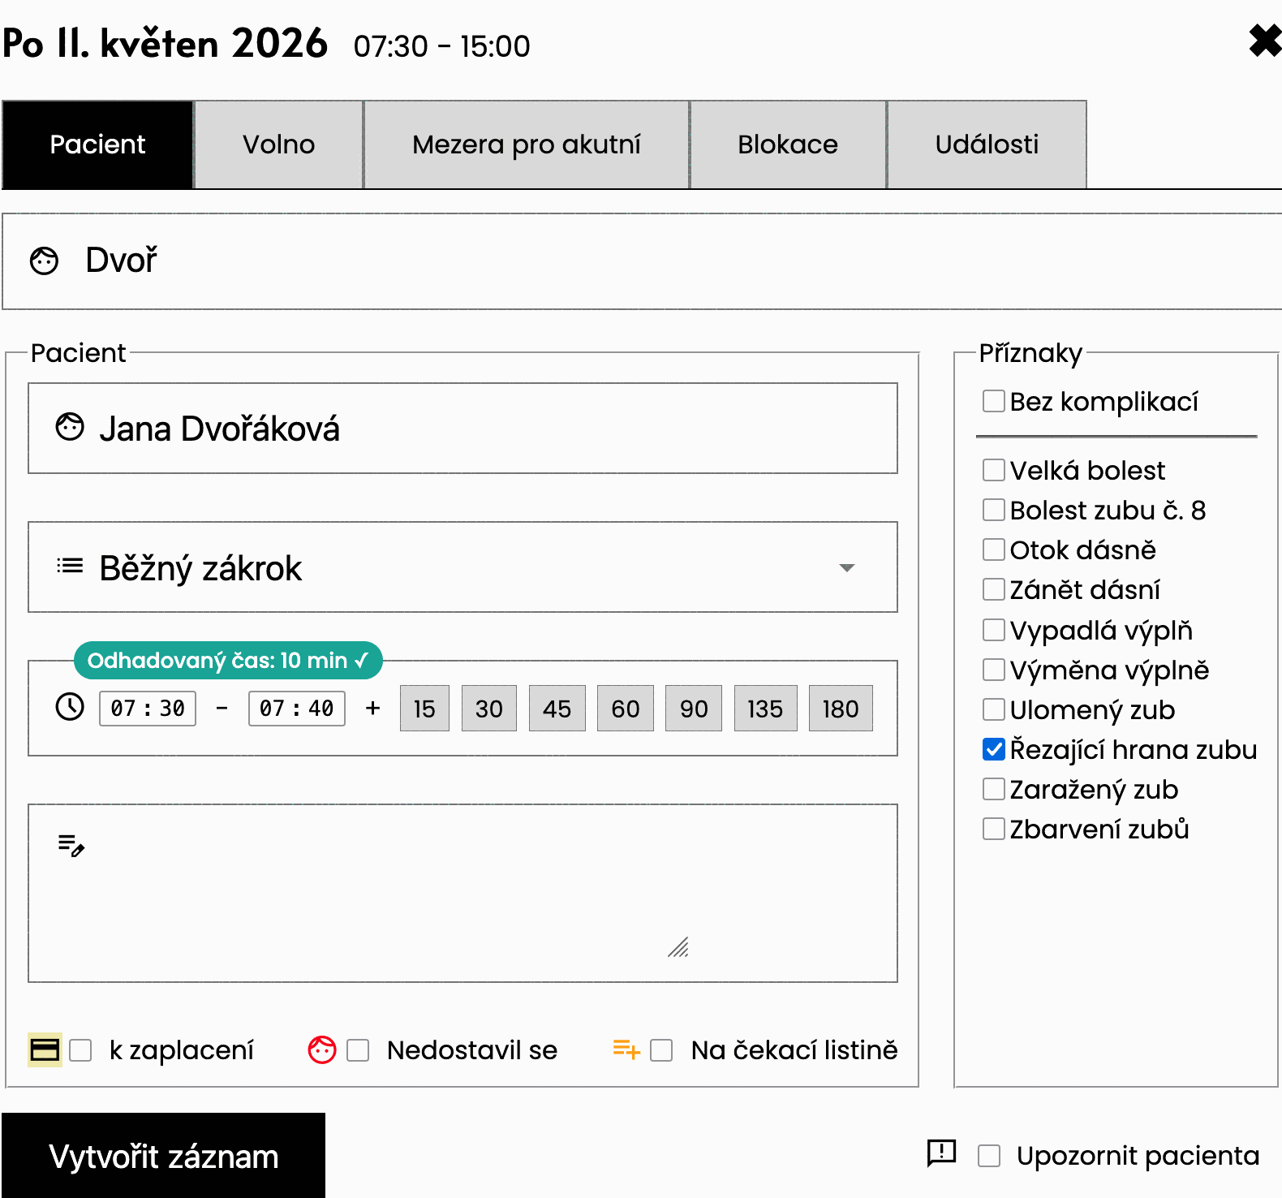Click the Jana Dvořáková patient field
Screen dimensions: 1282x1198
point(462,429)
